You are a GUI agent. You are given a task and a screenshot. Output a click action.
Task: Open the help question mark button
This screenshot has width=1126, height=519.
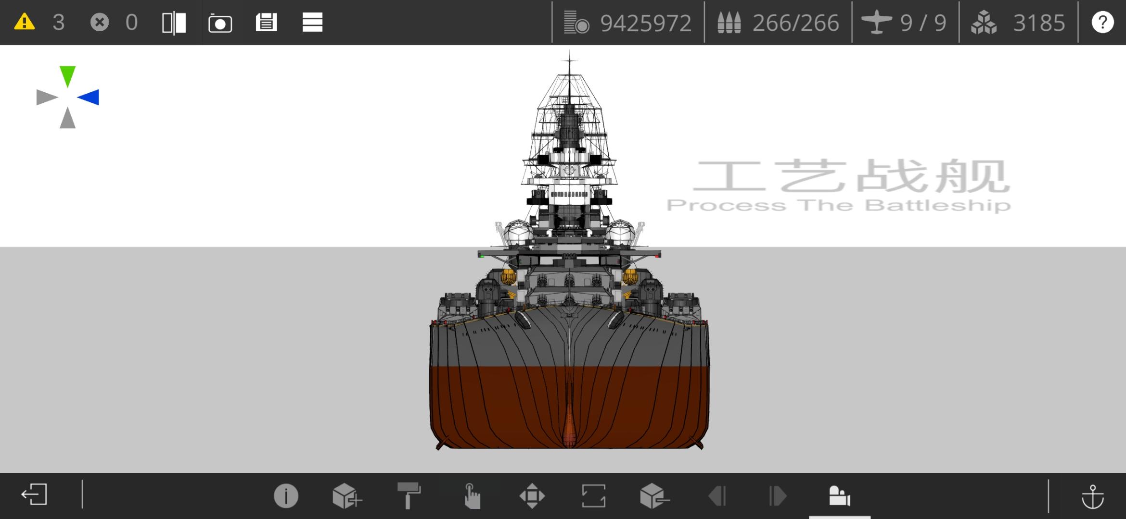click(1102, 22)
